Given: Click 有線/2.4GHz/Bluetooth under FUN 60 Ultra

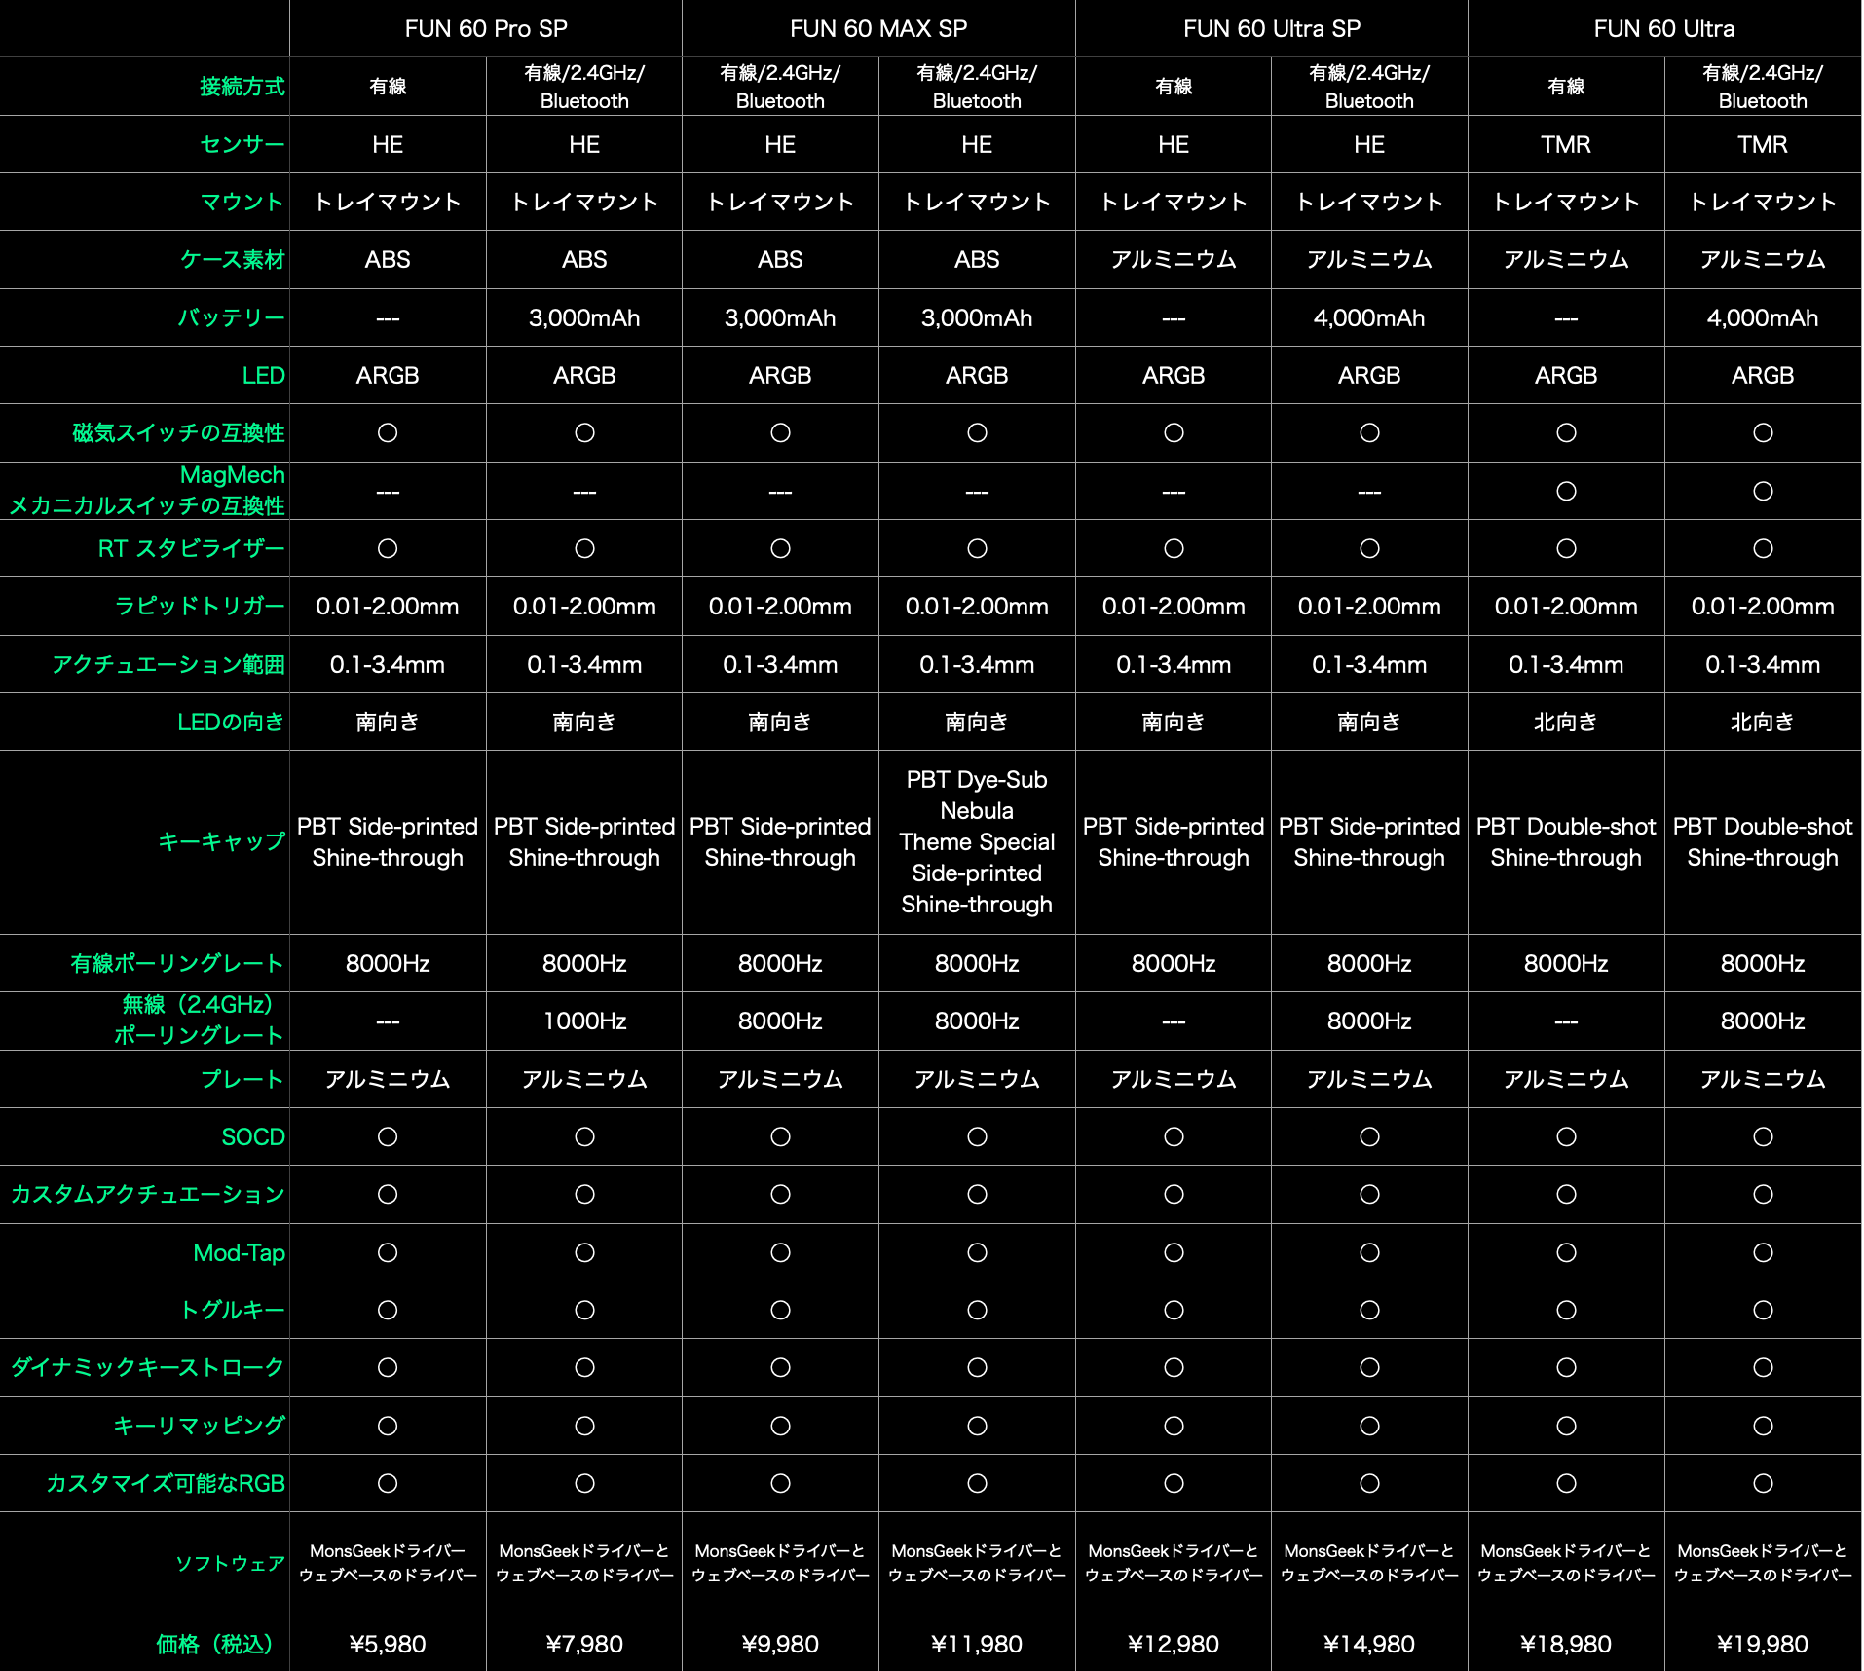Looking at the screenshot, I should pos(1763,87).
